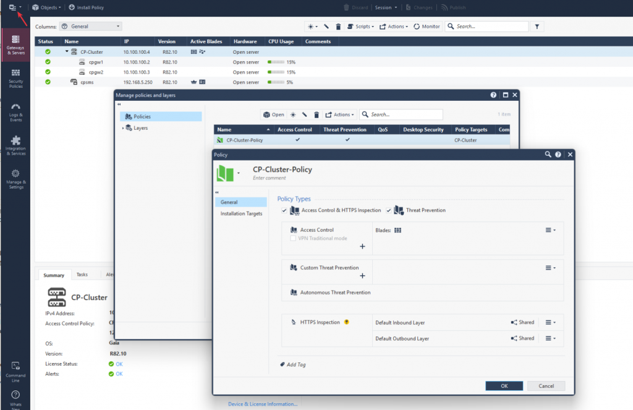Click trash icon in Manage policies toolbar
Image resolution: width=633 pixels, height=410 pixels.
point(316,115)
